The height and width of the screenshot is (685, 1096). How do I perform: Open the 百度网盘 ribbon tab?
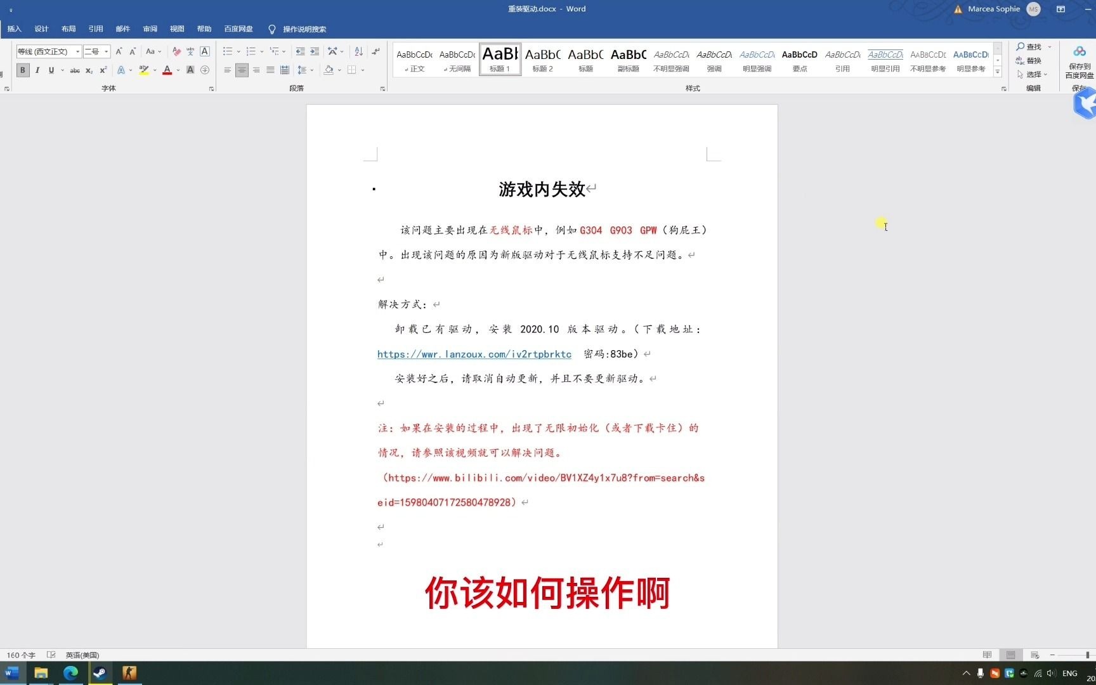(238, 29)
